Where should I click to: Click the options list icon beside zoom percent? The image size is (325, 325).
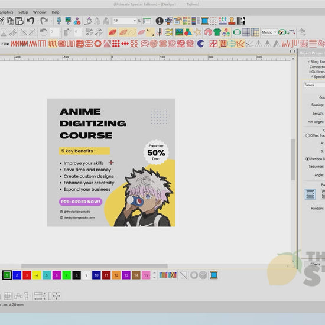(147, 21)
